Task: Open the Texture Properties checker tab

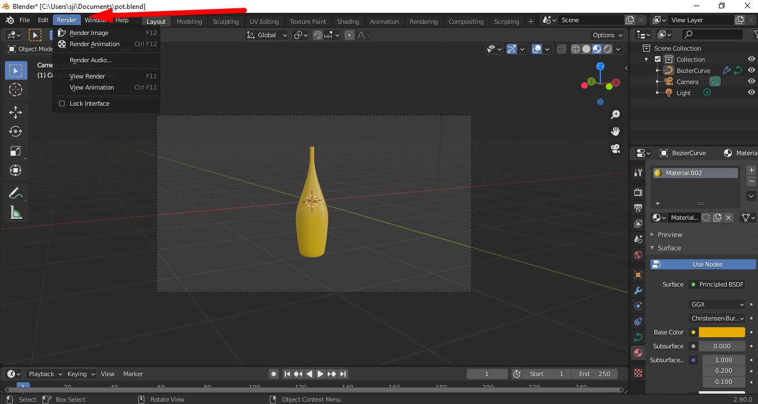Action: click(638, 372)
